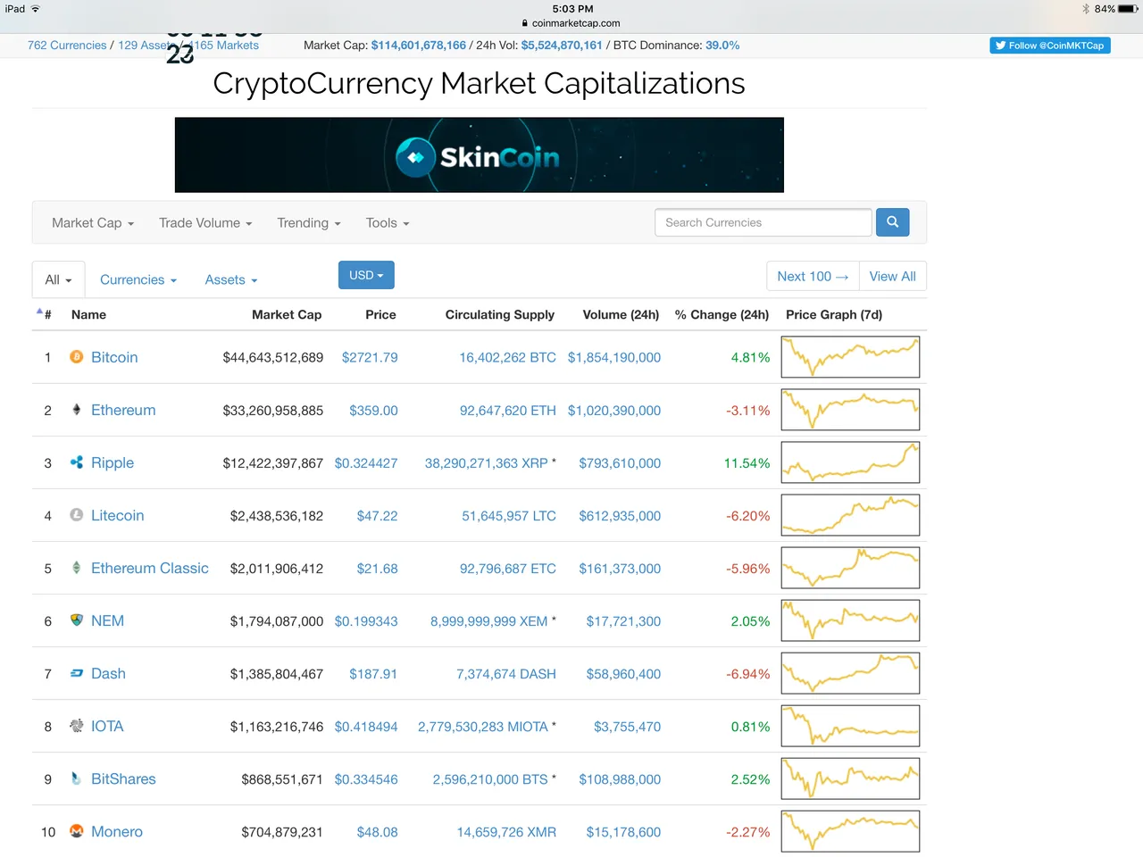
Task: Click Follow @CoinMKTCap Twitter button
Action: point(1050,46)
